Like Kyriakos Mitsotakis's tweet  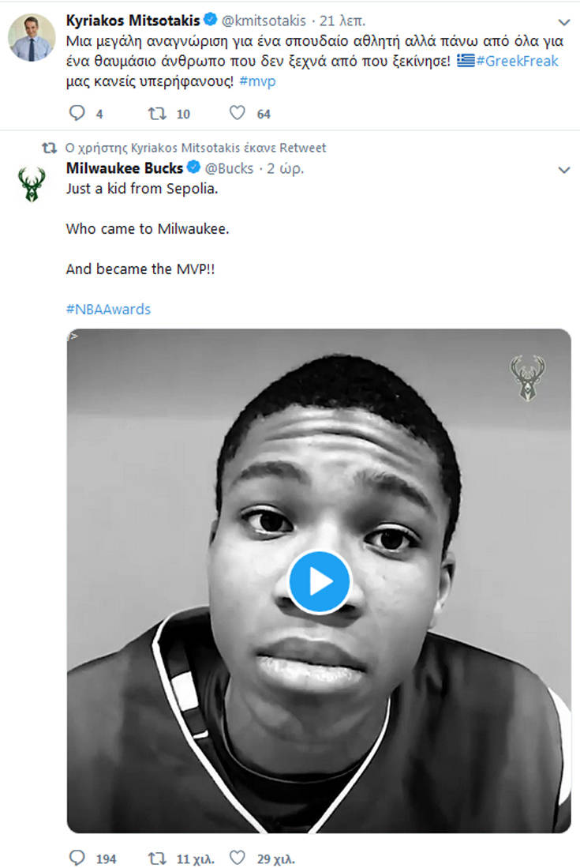[x=238, y=114]
